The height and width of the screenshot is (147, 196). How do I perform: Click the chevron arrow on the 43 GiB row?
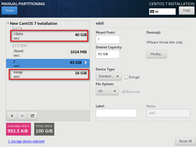[x=86, y=62]
